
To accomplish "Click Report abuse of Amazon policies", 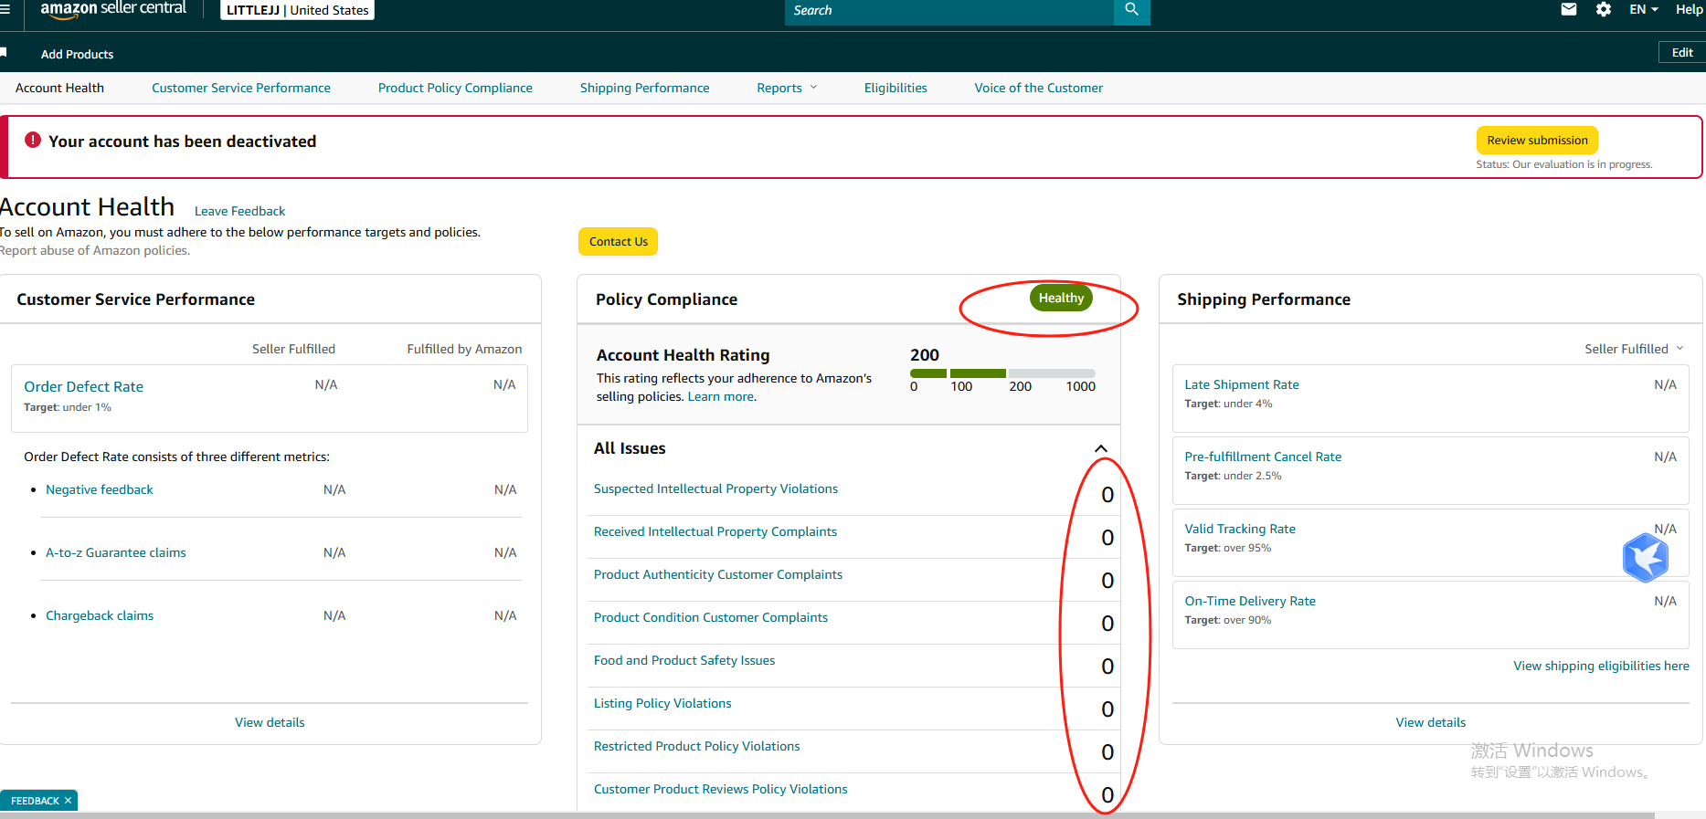I will [x=95, y=250].
